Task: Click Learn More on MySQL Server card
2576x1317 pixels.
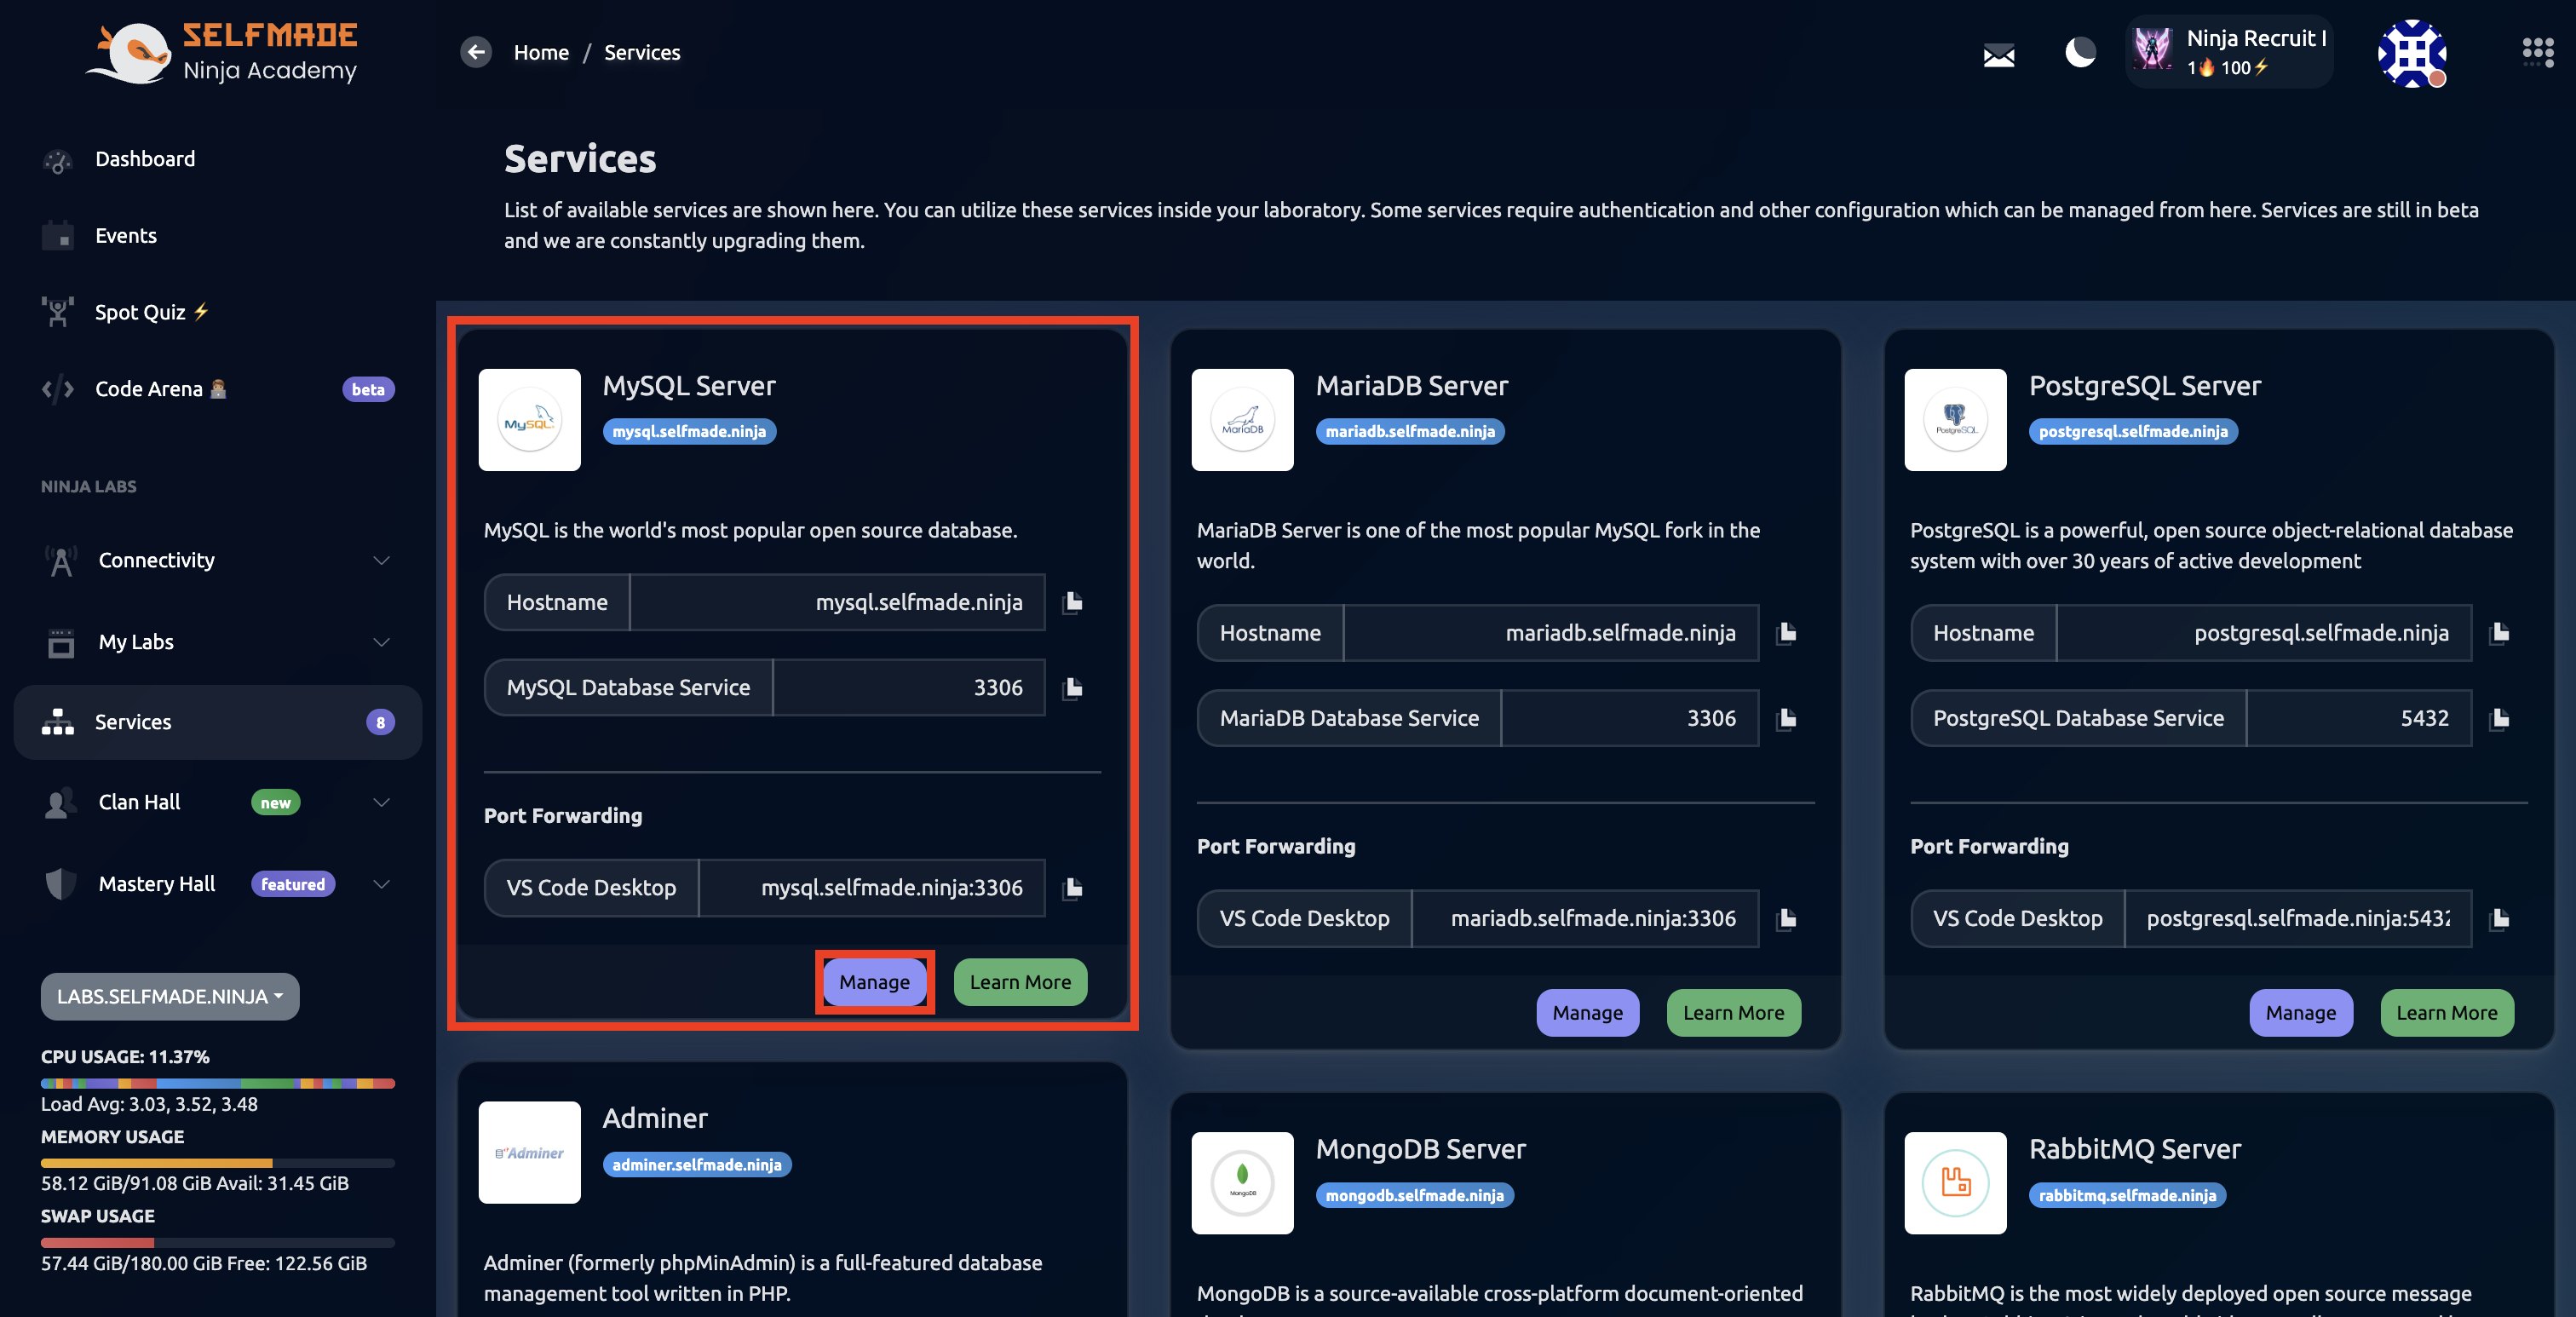Action: pos(1020,982)
